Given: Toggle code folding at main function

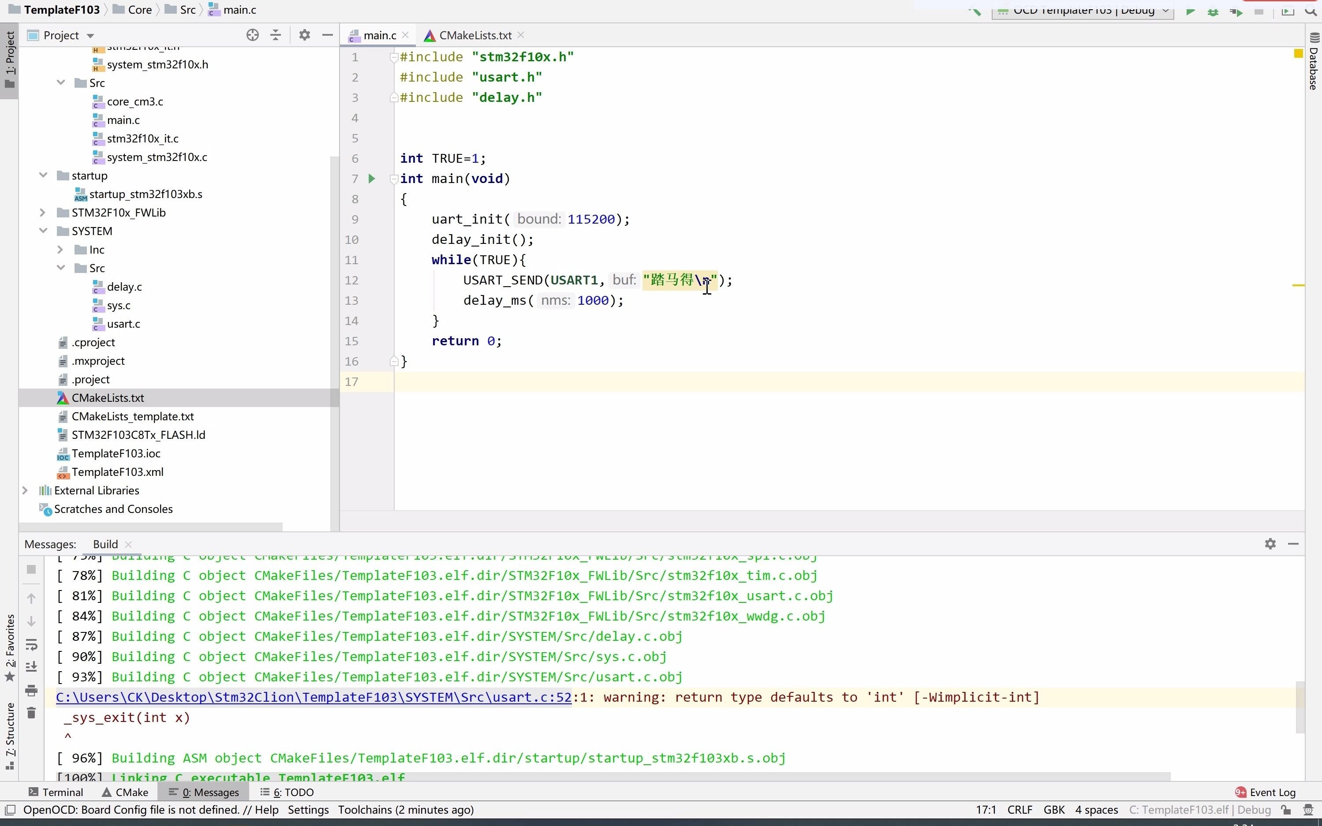Looking at the screenshot, I should click(393, 179).
